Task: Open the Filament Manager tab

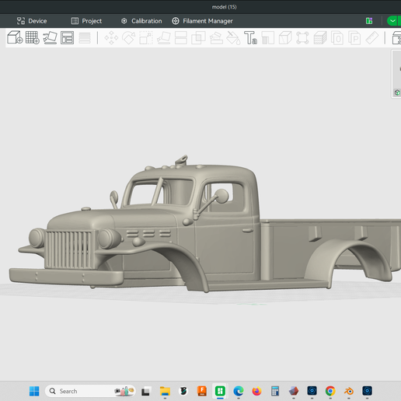Action: (202, 21)
